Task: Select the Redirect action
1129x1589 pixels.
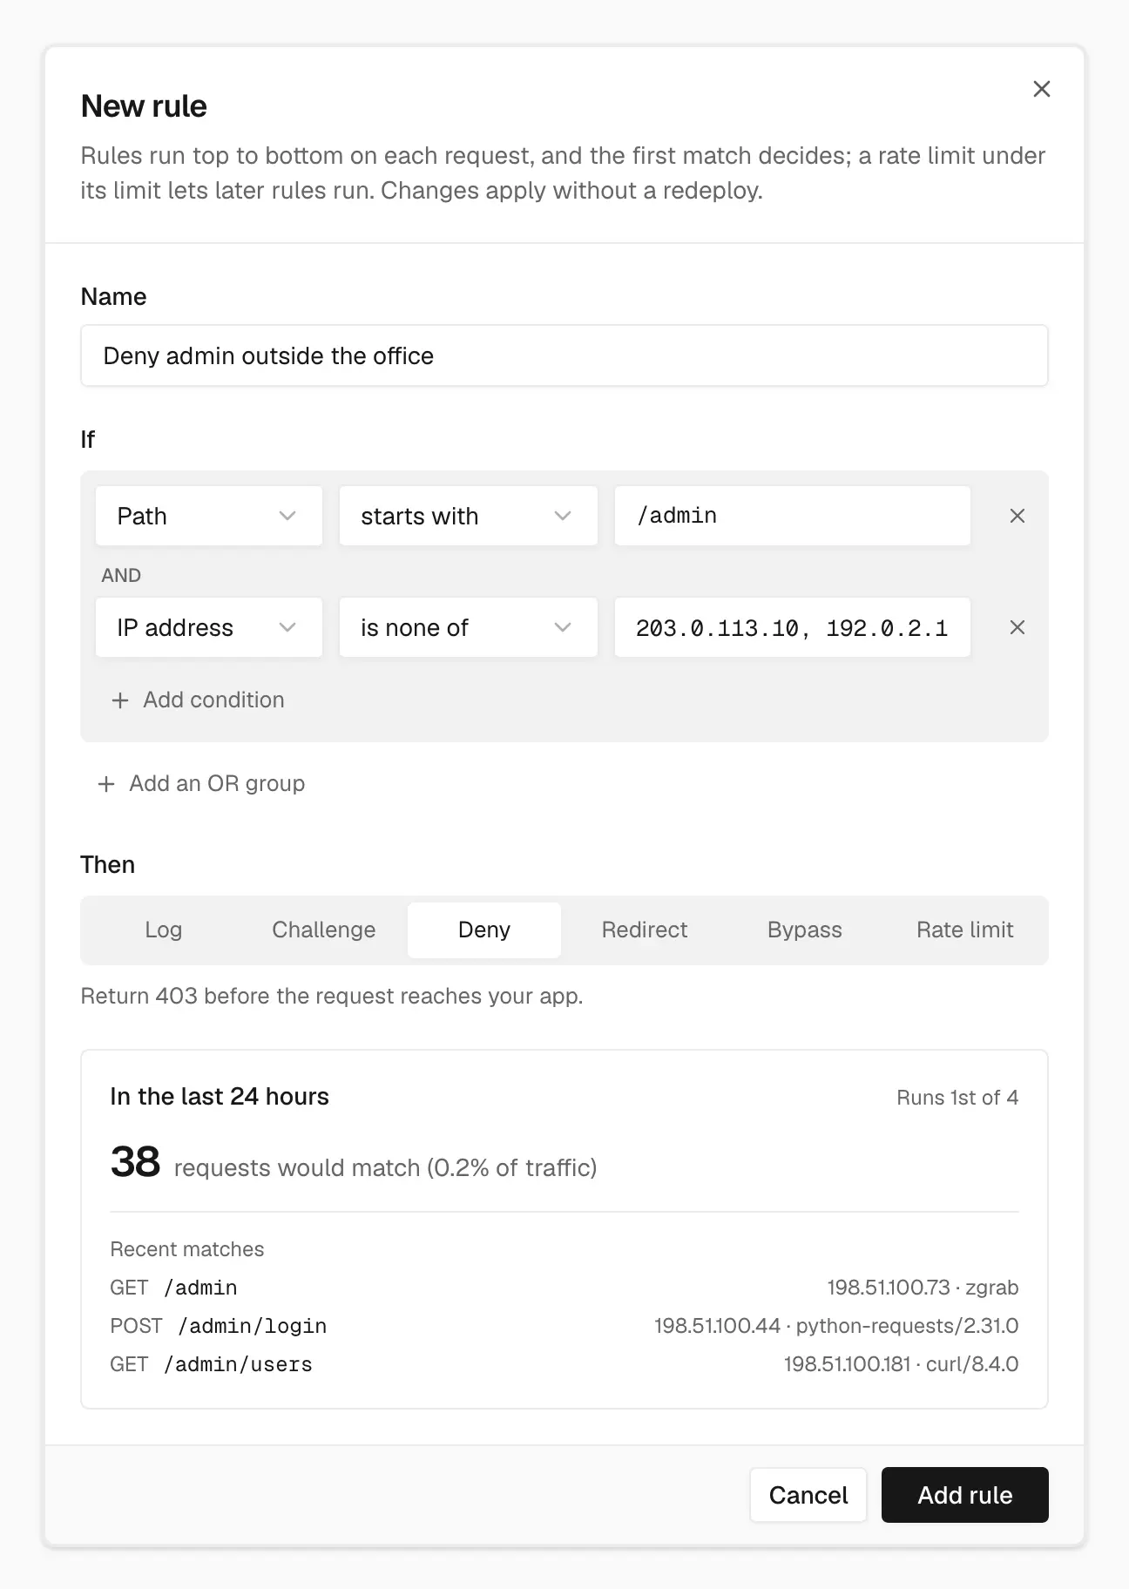Action: click(x=645, y=930)
